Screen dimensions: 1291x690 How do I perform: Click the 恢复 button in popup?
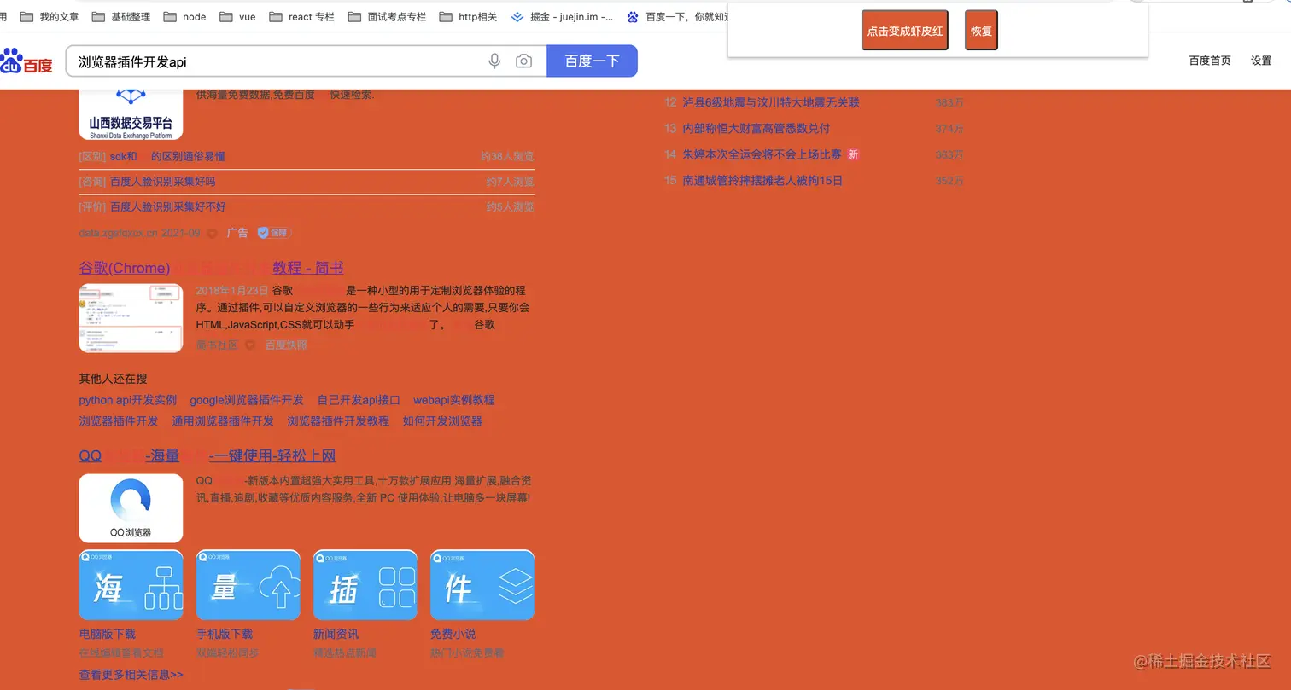click(x=981, y=31)
